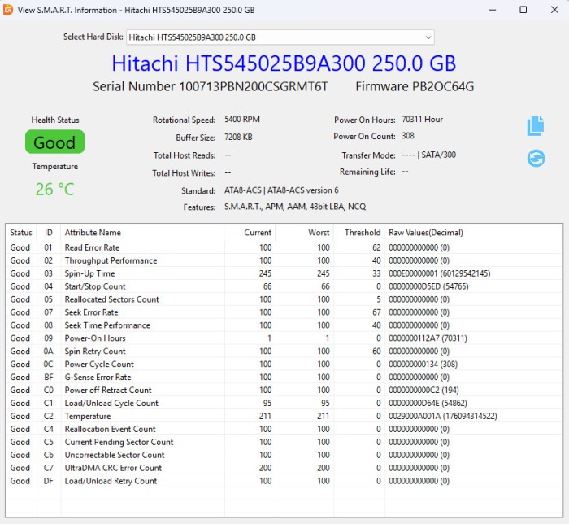Select the Spin-Up Time row
The width and height of the screenshot is (569, 524).
(284, 273)
